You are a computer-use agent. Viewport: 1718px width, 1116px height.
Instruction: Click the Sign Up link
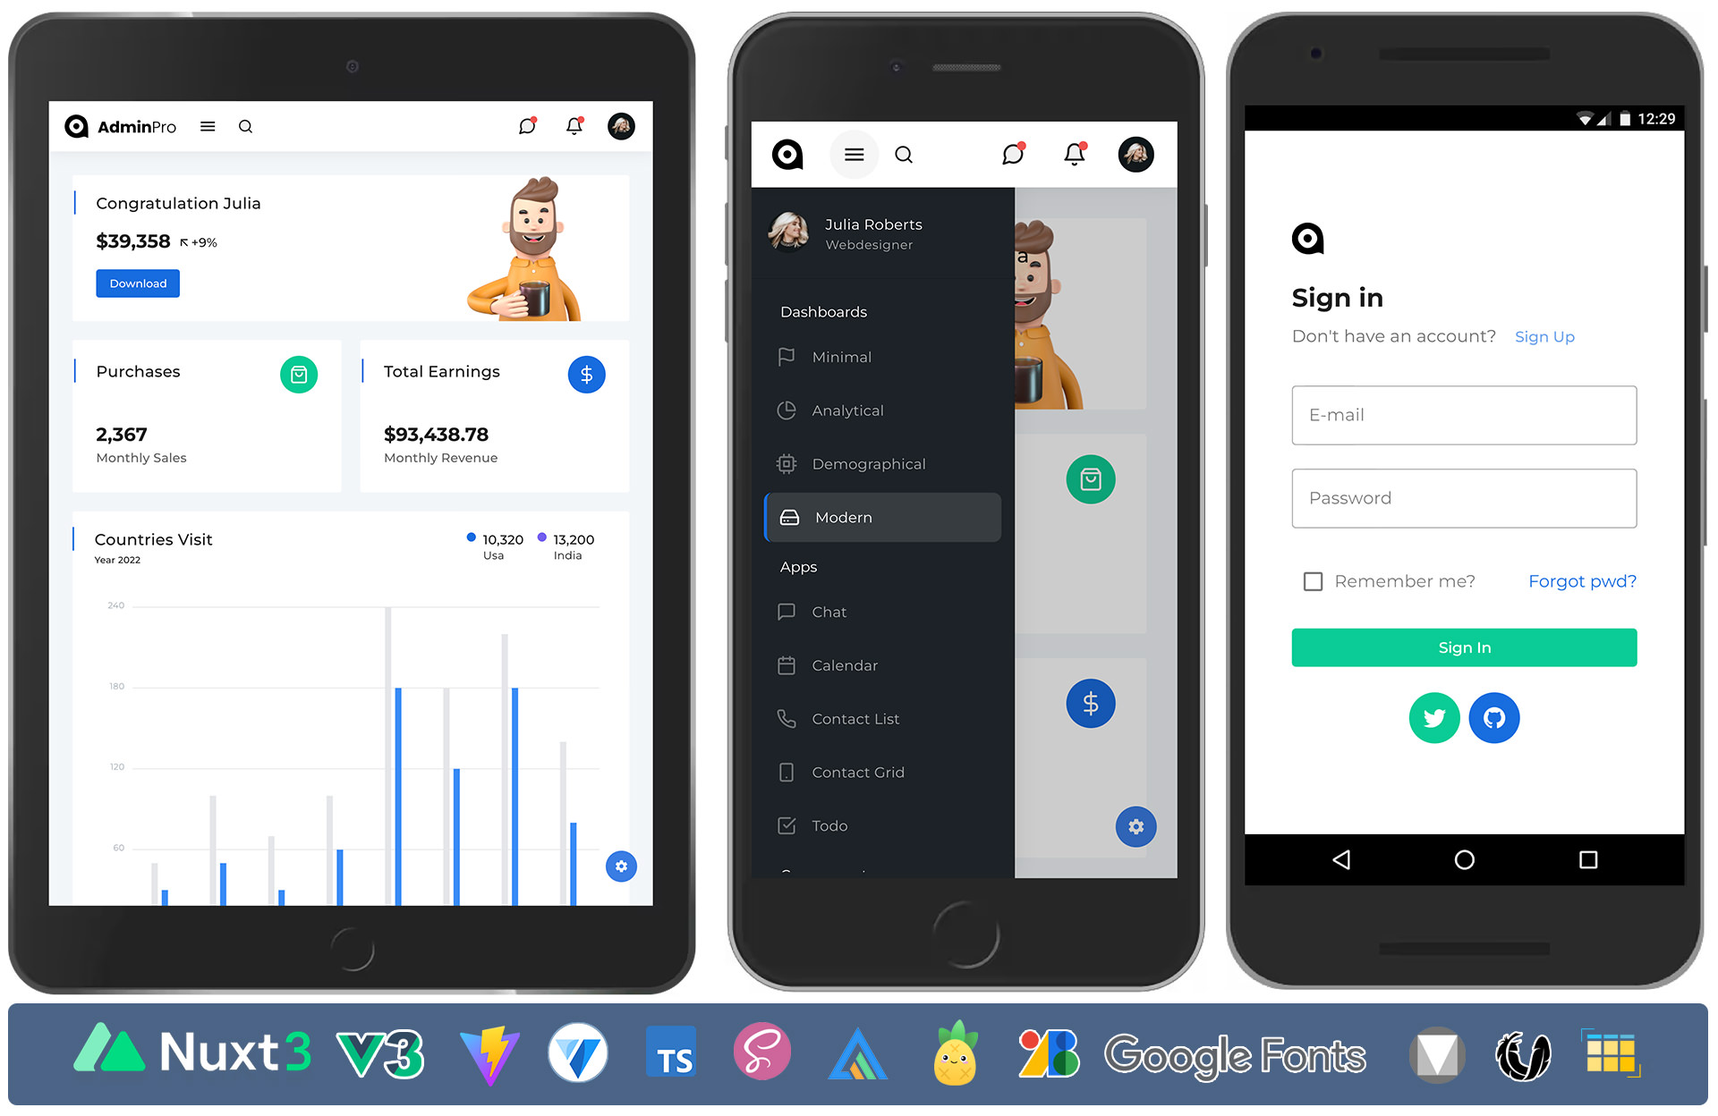point(1543,335)
